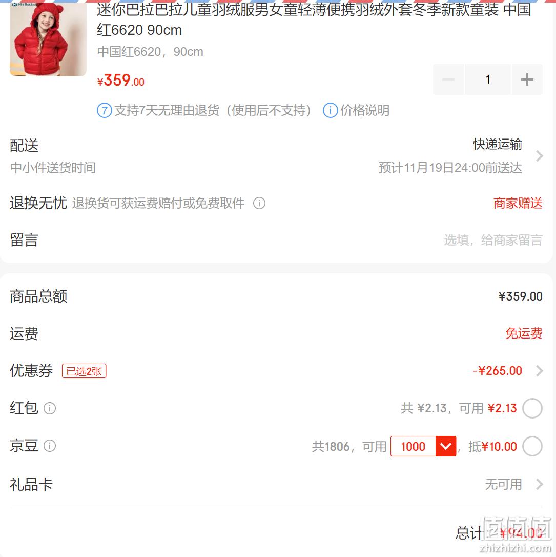Click the -¥265.00 coupon discount amount

497,371
